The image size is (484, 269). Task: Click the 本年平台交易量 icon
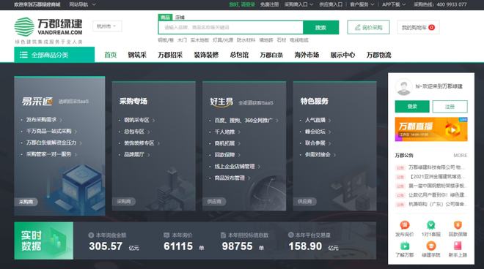(290, 235)
